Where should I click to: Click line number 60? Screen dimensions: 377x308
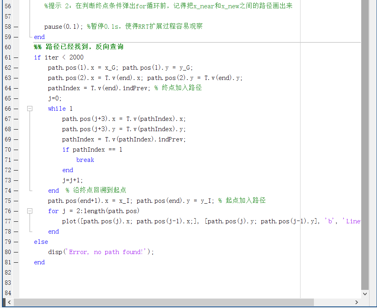[8, 47]
